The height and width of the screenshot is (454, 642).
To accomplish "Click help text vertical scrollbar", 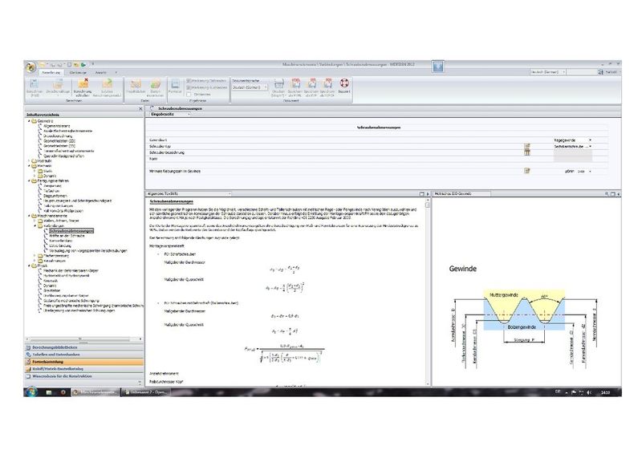I will 428,291.
